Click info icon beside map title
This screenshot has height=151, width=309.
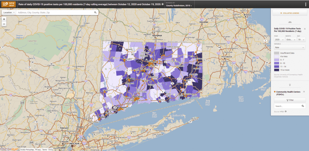163,4
